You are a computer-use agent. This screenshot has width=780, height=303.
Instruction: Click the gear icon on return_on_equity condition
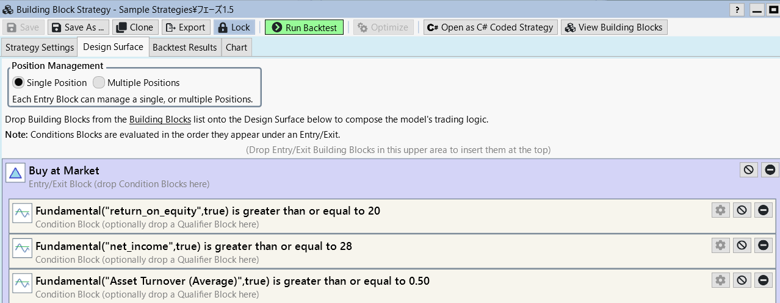721,210
